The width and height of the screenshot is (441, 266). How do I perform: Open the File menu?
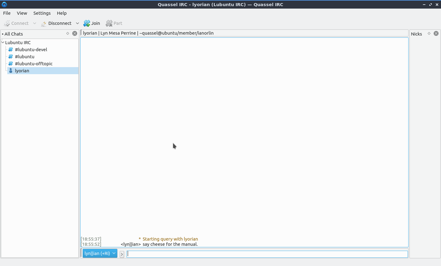pyautogui.click(x=7, y=13)
